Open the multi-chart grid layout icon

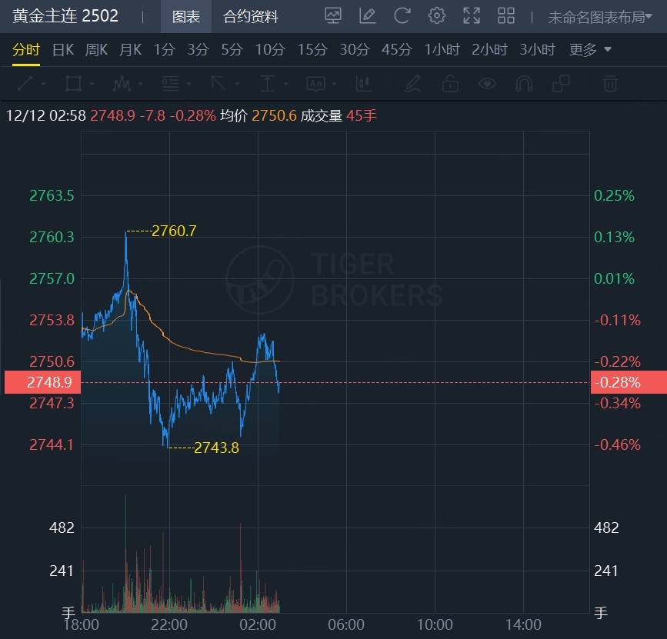coord(506,16)
